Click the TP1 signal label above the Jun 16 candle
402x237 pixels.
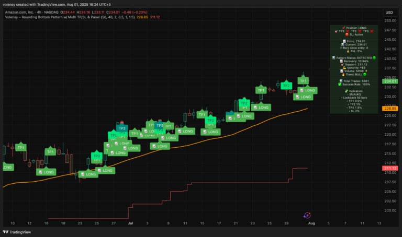(x=50, y=151)
